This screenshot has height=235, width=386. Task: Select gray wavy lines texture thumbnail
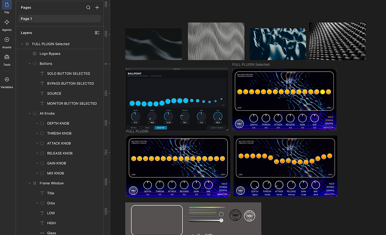tap(216, 41)
